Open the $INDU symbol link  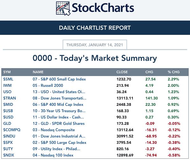9,136
